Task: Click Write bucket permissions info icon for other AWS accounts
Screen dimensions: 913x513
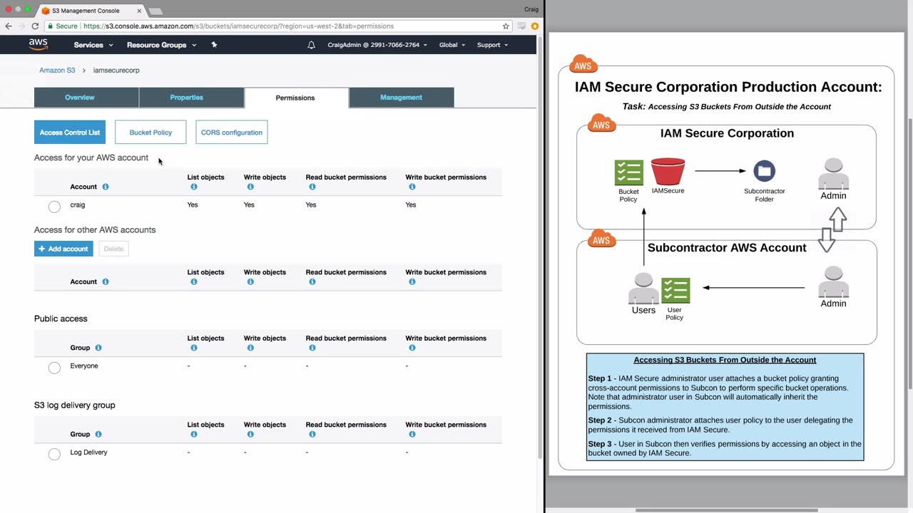Action: click(x=412, y=281)
